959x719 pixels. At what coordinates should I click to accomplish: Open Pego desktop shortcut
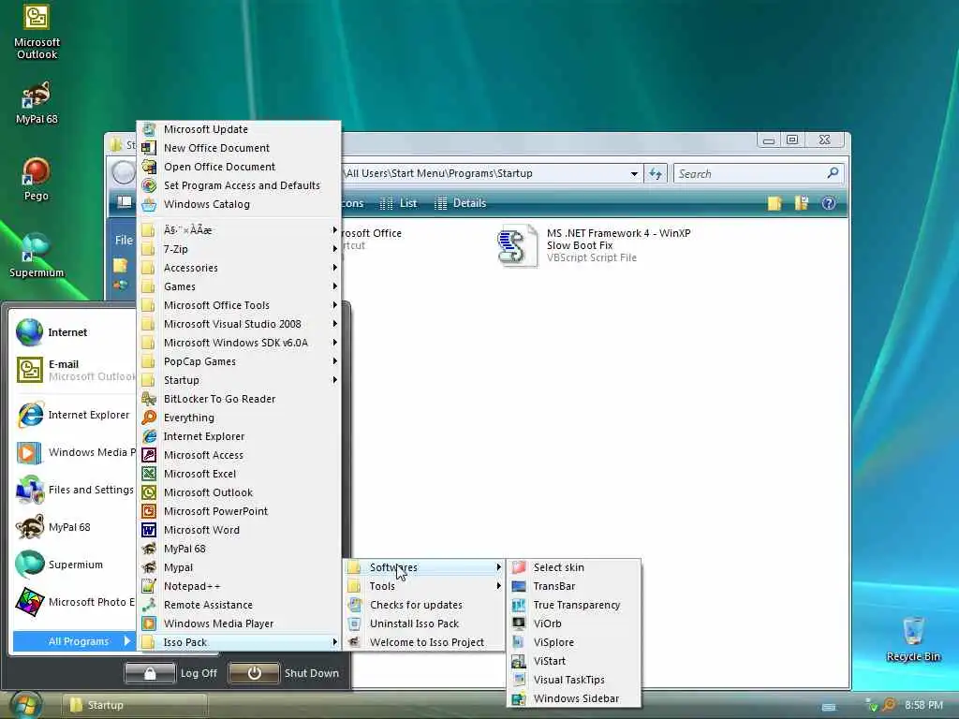[37, 179]
